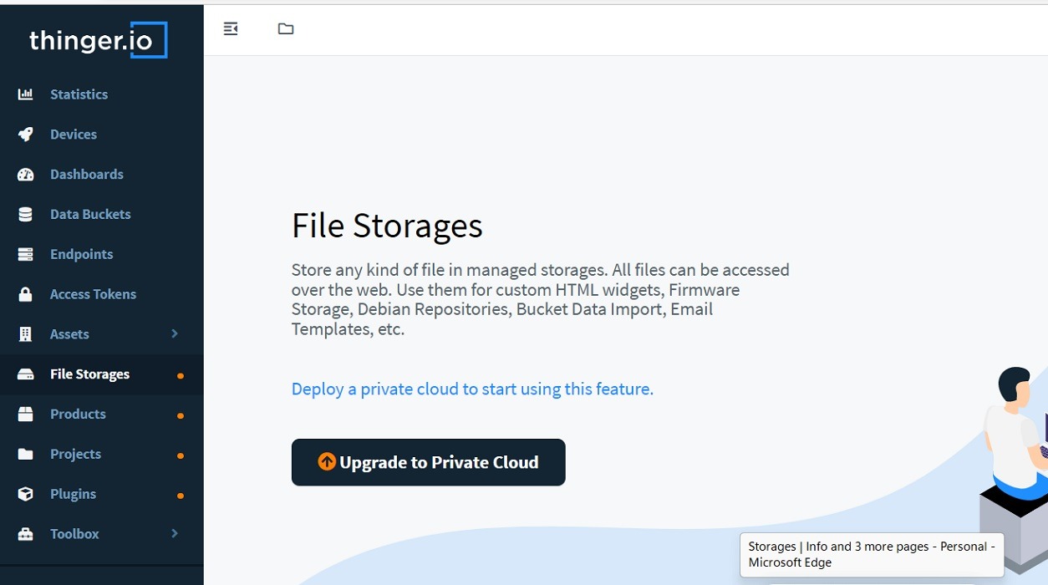1048x585 pixels.
Task: Click the Access Tokens lock icon
Action: pyautogui.click(x=26, y=294)
